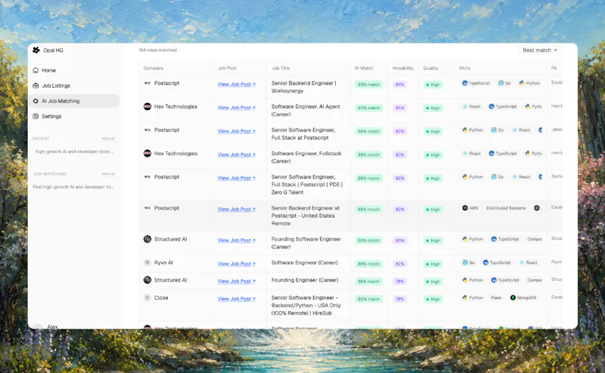
Task: Click the Job Title column header
Action: (281, 68)
